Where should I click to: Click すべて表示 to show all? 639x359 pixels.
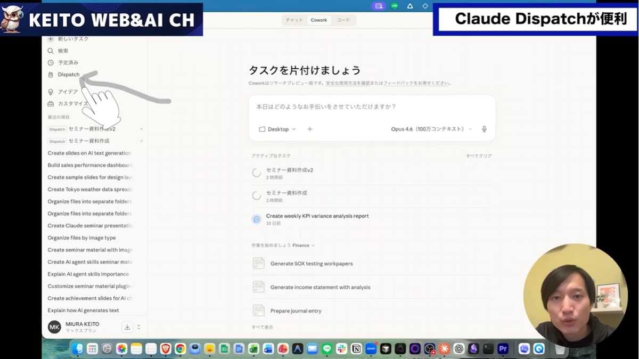(x=262, y=327)
